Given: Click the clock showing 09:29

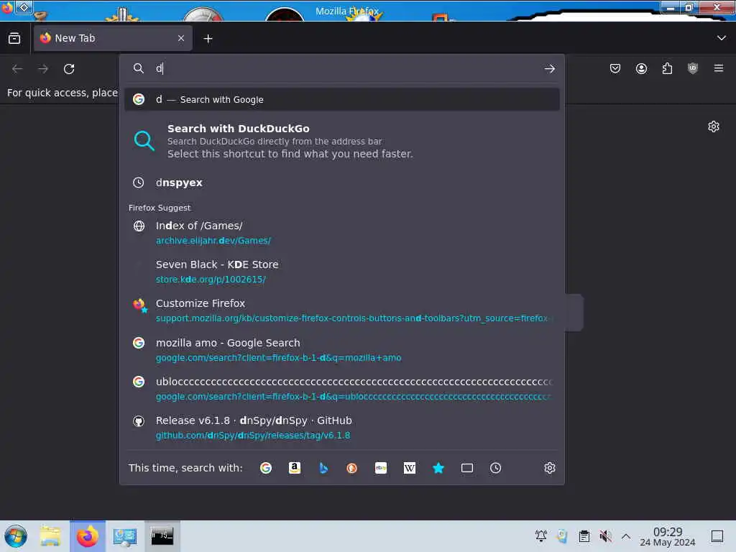Looking at the screenshot, I should pyautogui.click(x=668, y=536).
